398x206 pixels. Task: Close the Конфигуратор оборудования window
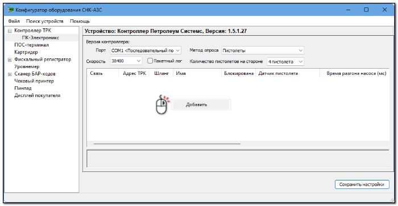click(x=384, y=10)
